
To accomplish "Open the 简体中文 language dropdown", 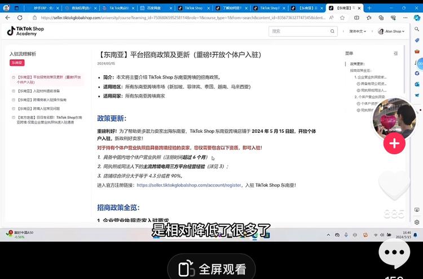I will [x=358, y=31].
